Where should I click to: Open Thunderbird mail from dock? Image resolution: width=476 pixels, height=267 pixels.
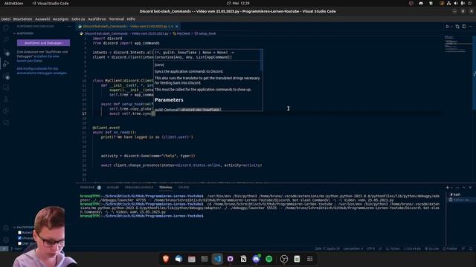178,259
